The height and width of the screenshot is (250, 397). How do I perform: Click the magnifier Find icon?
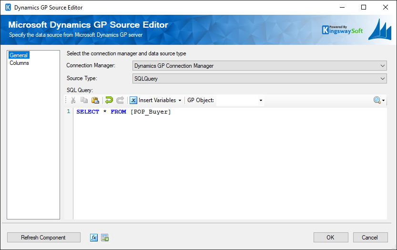(377, 100)
